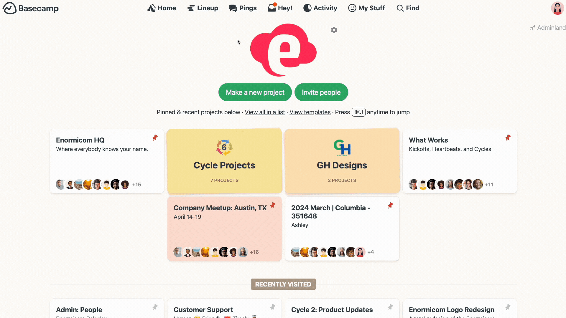Click the Invite people button

pyautogui.click(x=321, y=92)
